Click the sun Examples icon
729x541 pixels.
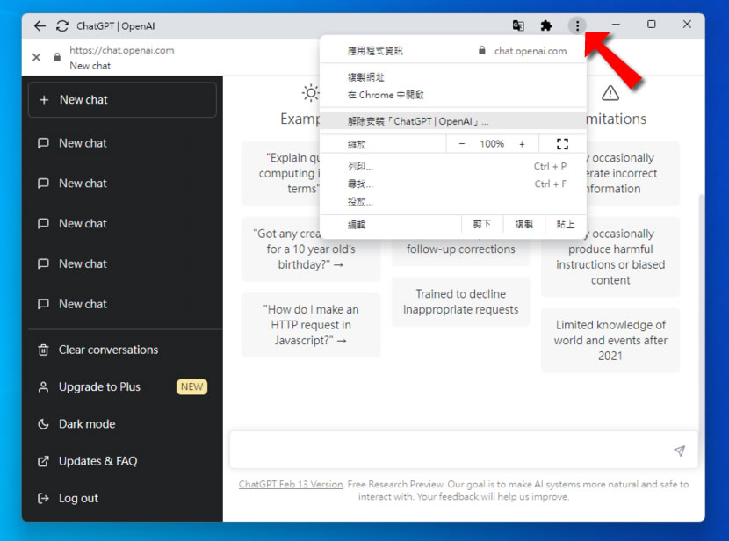[x=311, y=93]
